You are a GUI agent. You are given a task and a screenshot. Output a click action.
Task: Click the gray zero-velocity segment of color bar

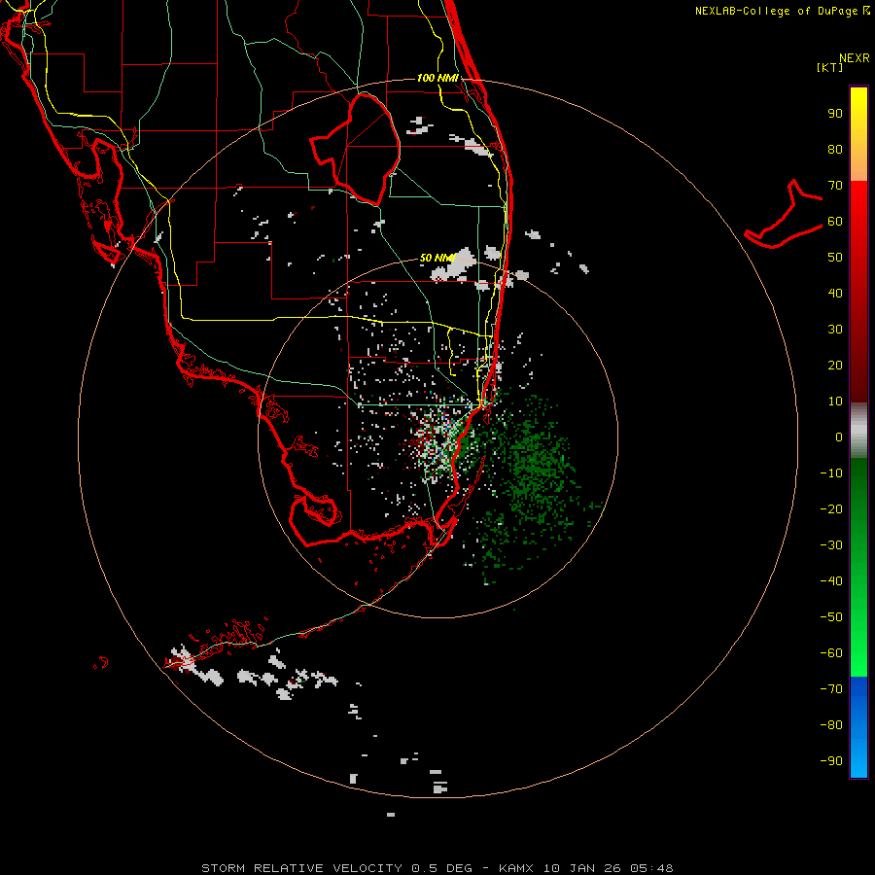tap(858, 431)
